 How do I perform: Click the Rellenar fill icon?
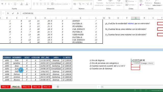click(x=141, y=1)
